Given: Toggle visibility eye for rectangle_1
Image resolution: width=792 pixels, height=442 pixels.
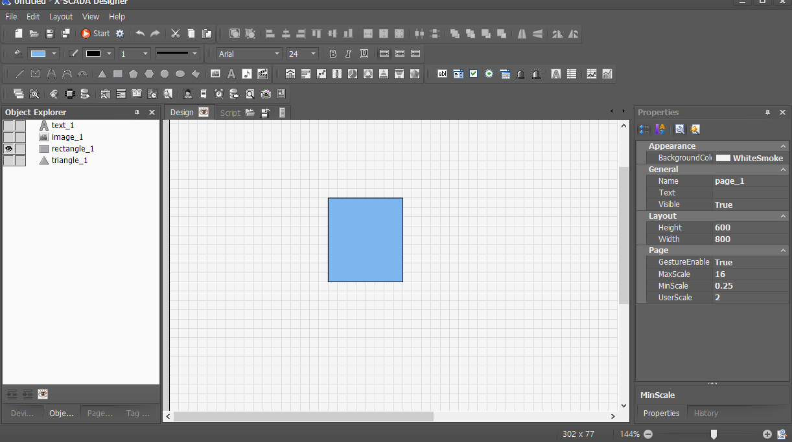Looking at the screenshot, I should [9, 149].
